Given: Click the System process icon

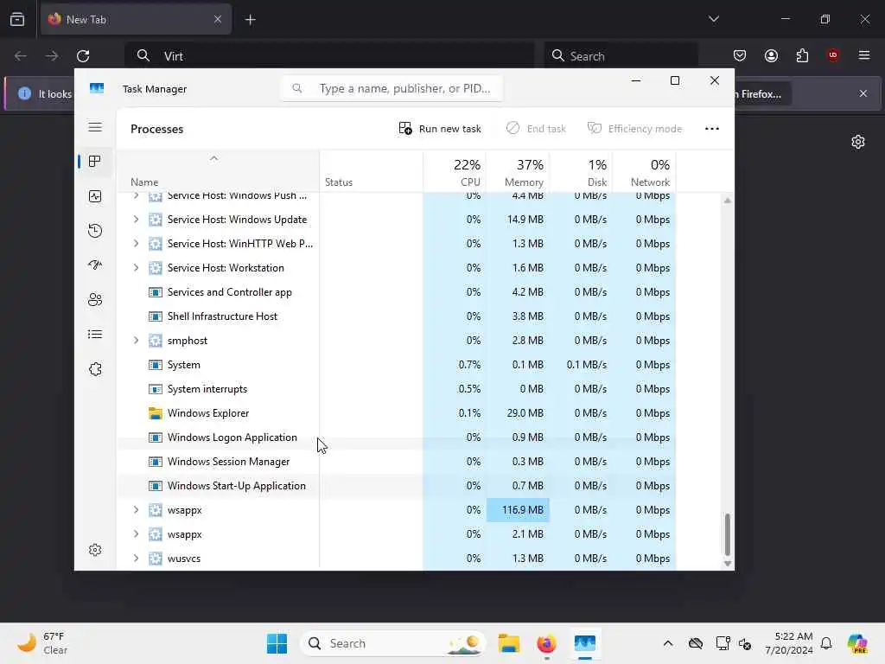Looking at the screenshot, I should click(156, 365).
